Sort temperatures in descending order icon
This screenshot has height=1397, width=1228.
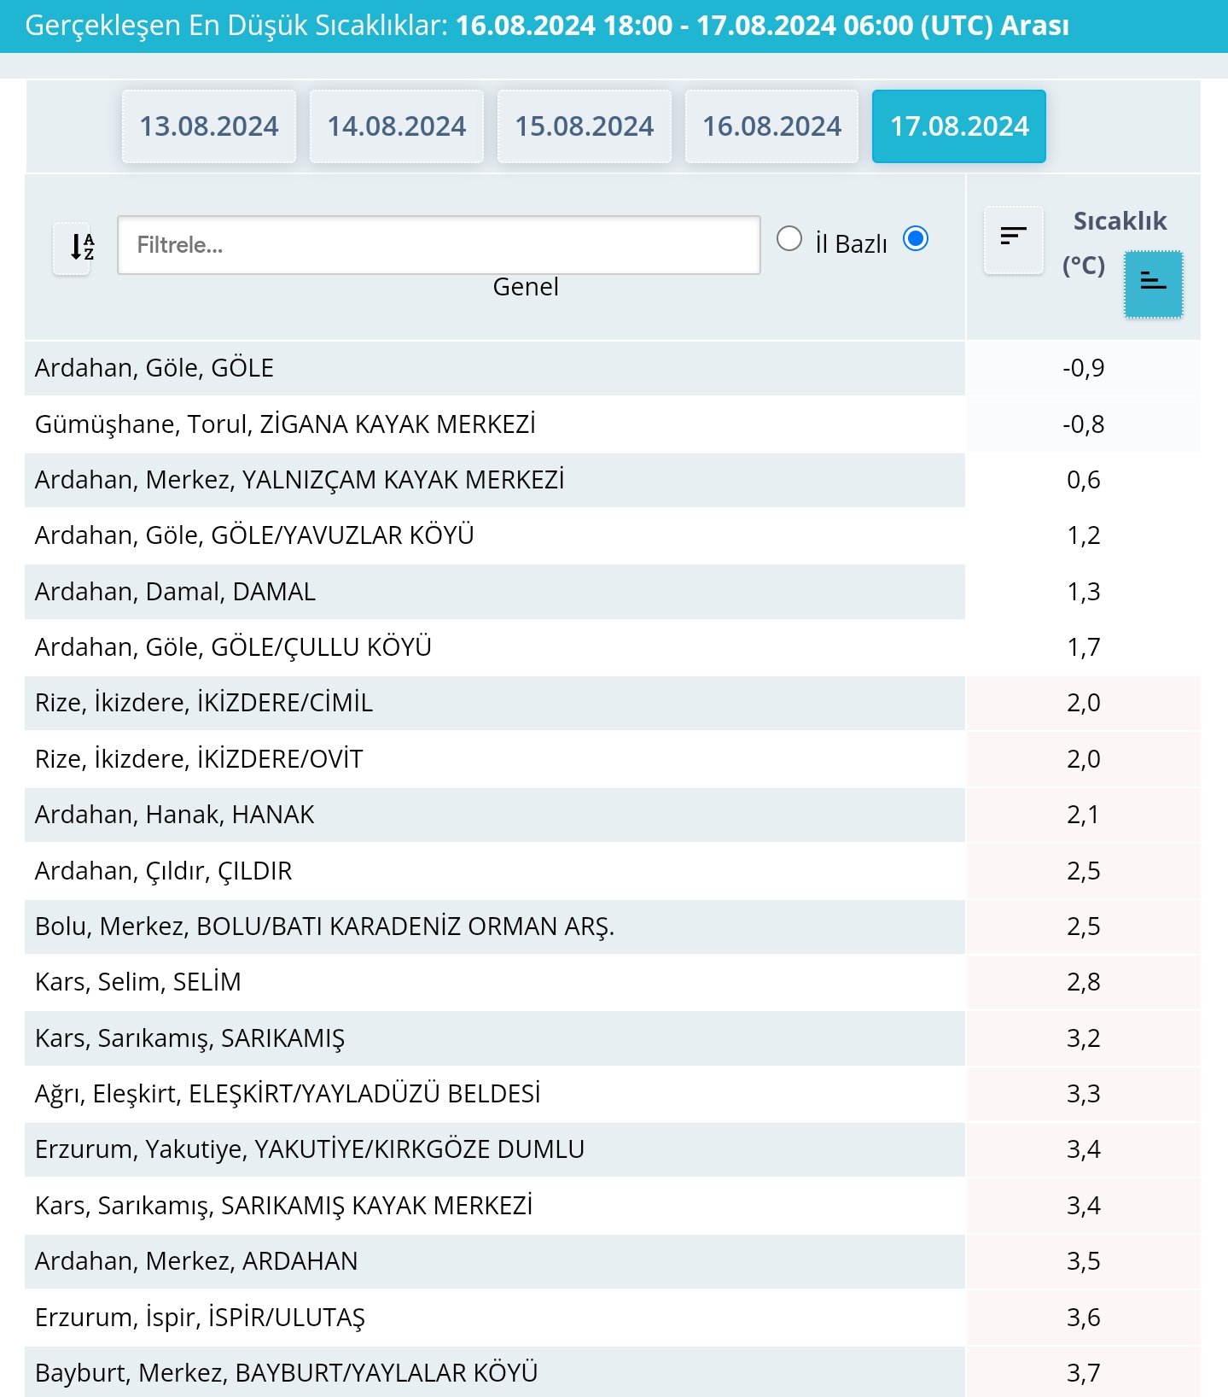1013,240
